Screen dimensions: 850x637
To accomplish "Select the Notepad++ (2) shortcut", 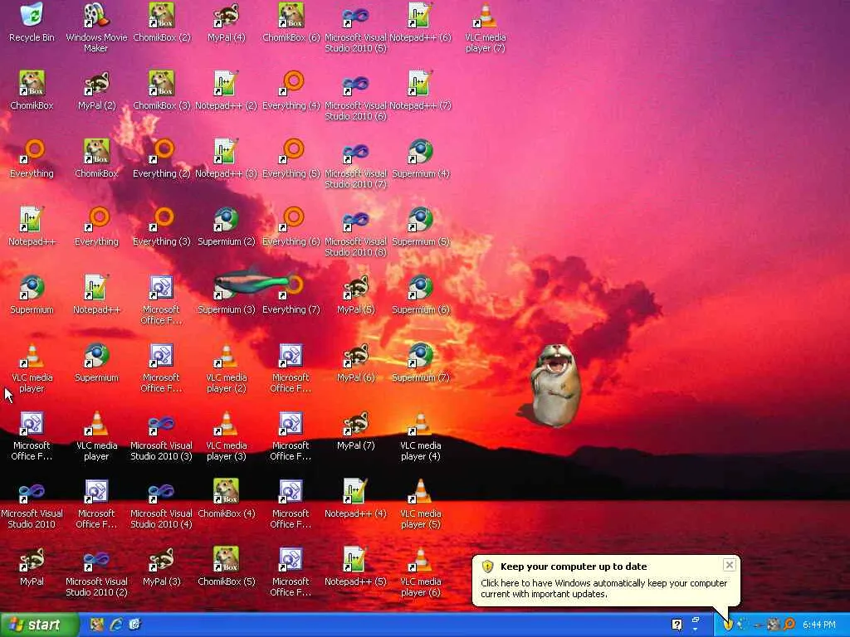I will point(226,90).
